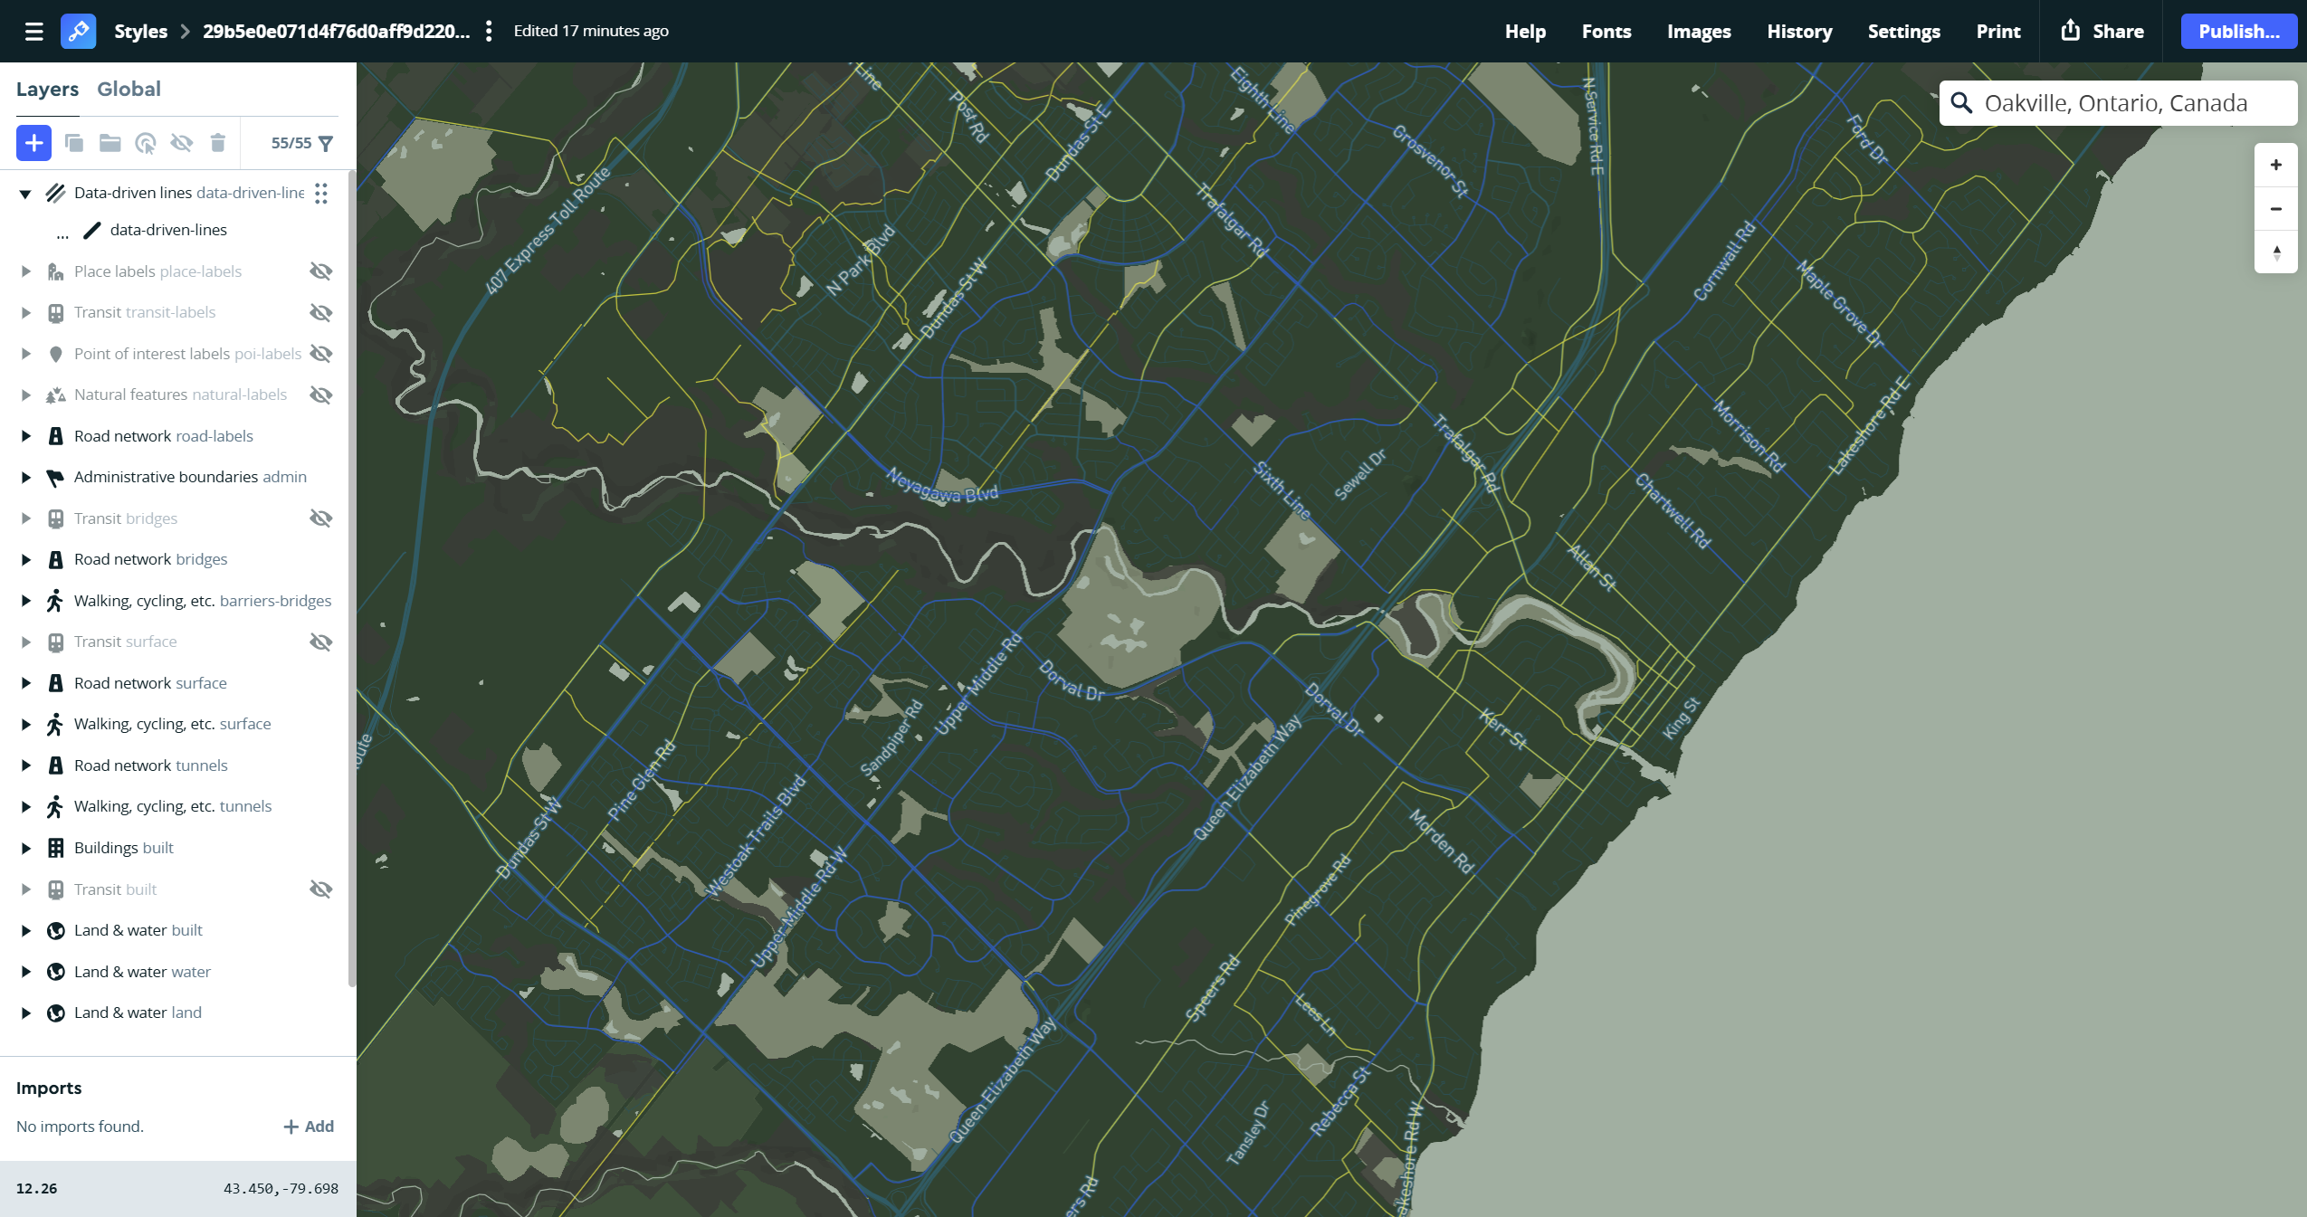This screenshot has height=1217, width=2307.
Task: Click the Publish button
Action: coord(2237,31)
